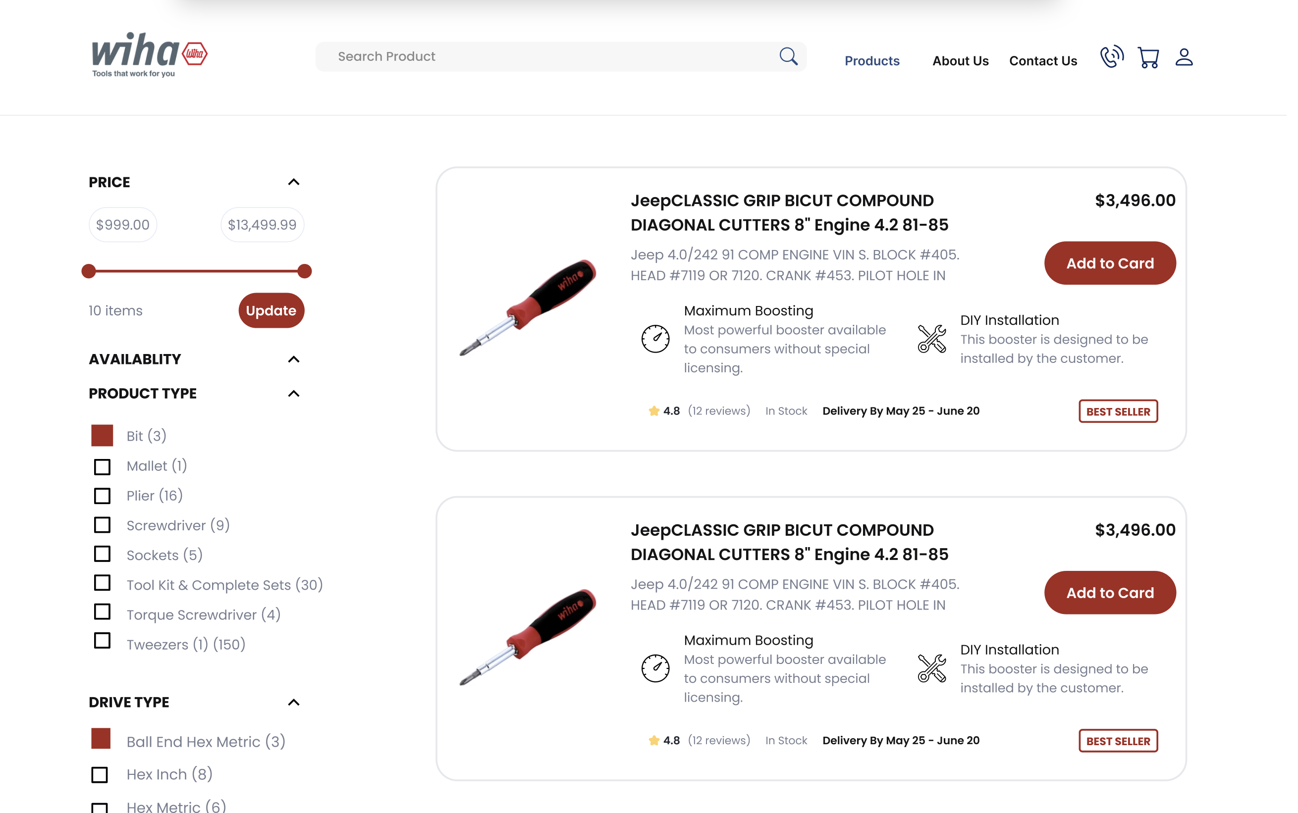Click the speed gauge icon in second product card
This screenshot has width=1298, height=813.
pyautogui.click(x=654, y=668)
